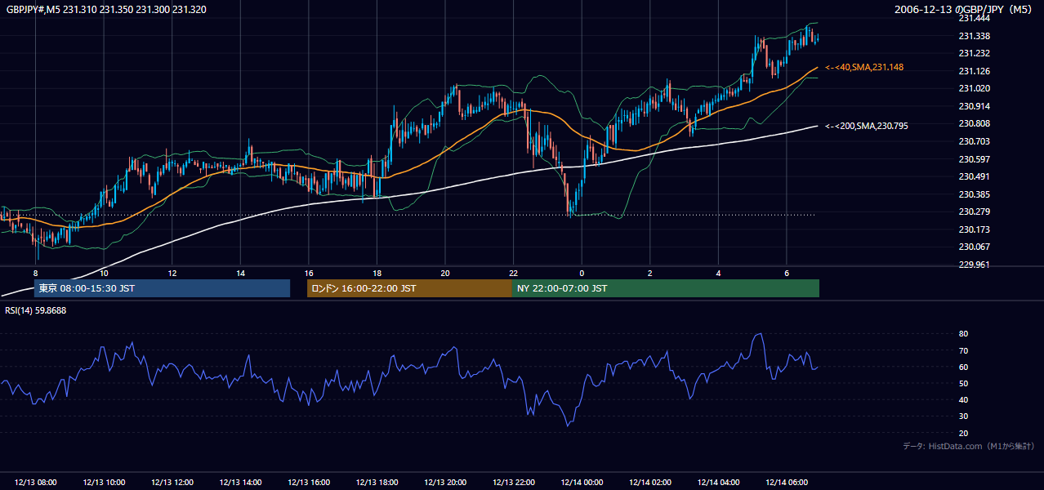The image size is (1044, 490).
Task: Click the 12/13 18:00 bottom time label
Action: click(x=377, y=483)
